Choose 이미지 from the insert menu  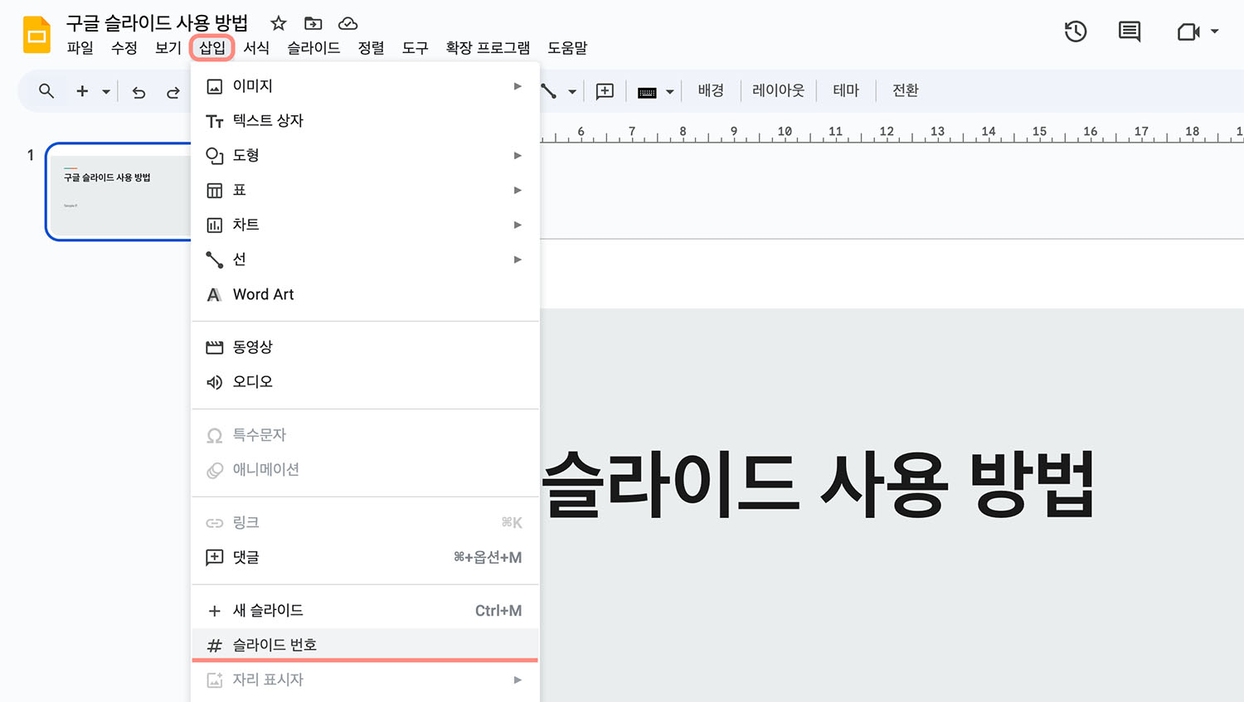[x=365, y=86]
